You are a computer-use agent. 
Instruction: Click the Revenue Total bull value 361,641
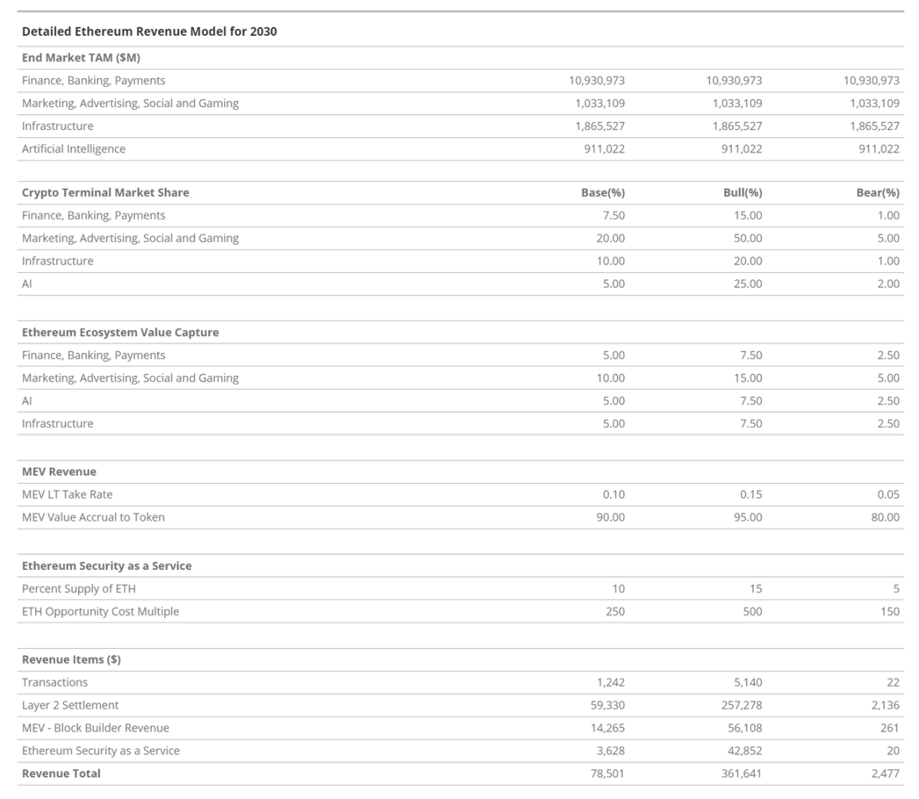741,773
